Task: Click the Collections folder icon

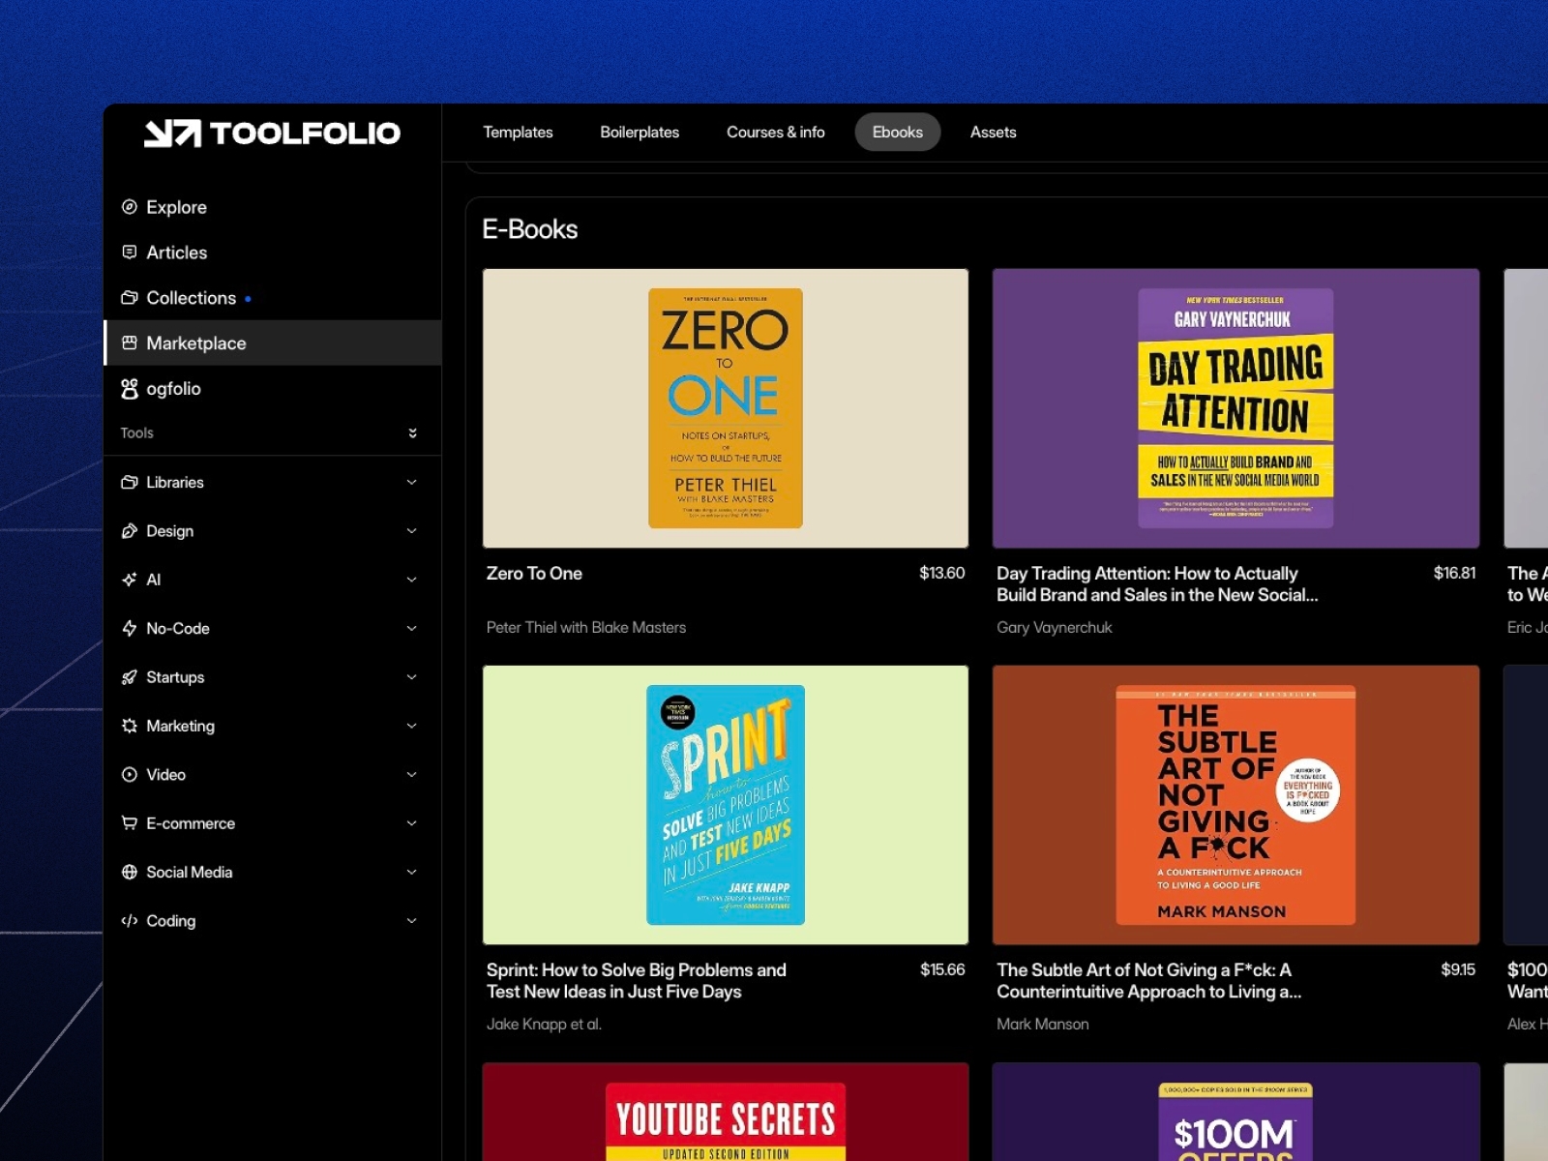Action: [130, 298]
